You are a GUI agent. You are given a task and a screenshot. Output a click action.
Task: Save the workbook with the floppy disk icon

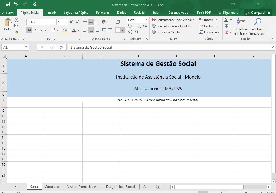click(8, 4)
